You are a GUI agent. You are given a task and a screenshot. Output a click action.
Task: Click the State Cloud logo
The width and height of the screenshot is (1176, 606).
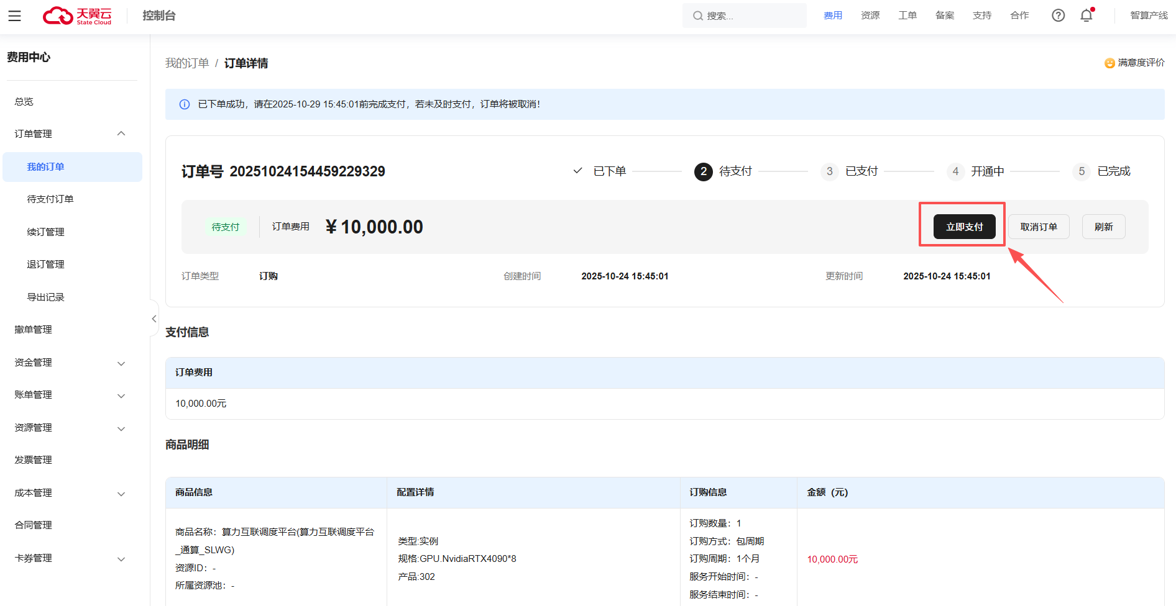tap(77, 16)
